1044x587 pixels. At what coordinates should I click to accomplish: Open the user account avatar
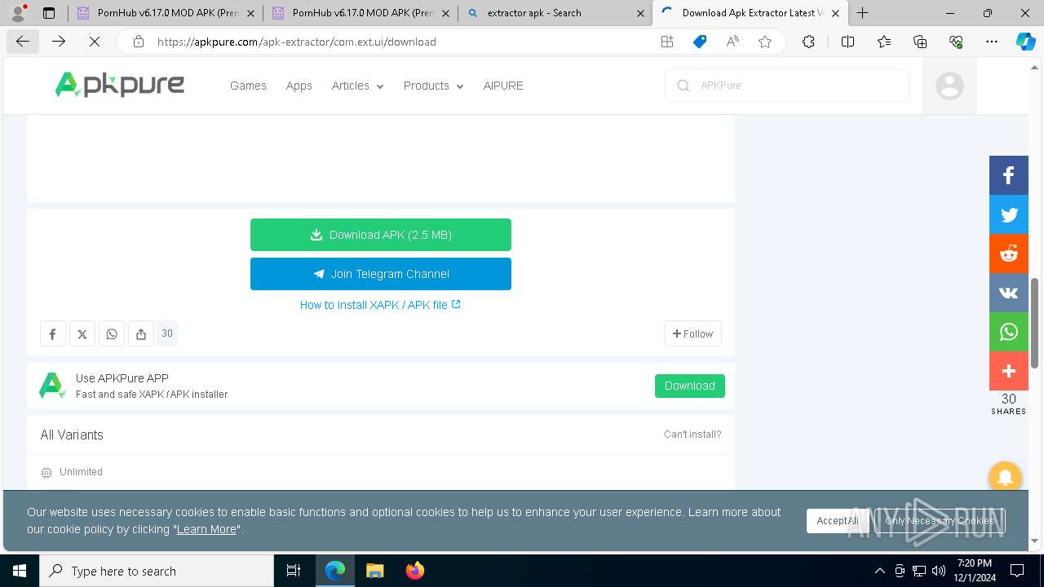pyautogui.click(x=949, y=86)
